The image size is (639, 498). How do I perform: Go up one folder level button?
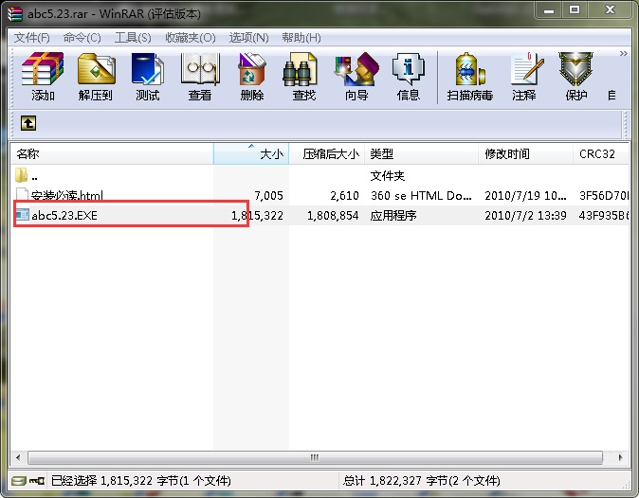point(28,123)
